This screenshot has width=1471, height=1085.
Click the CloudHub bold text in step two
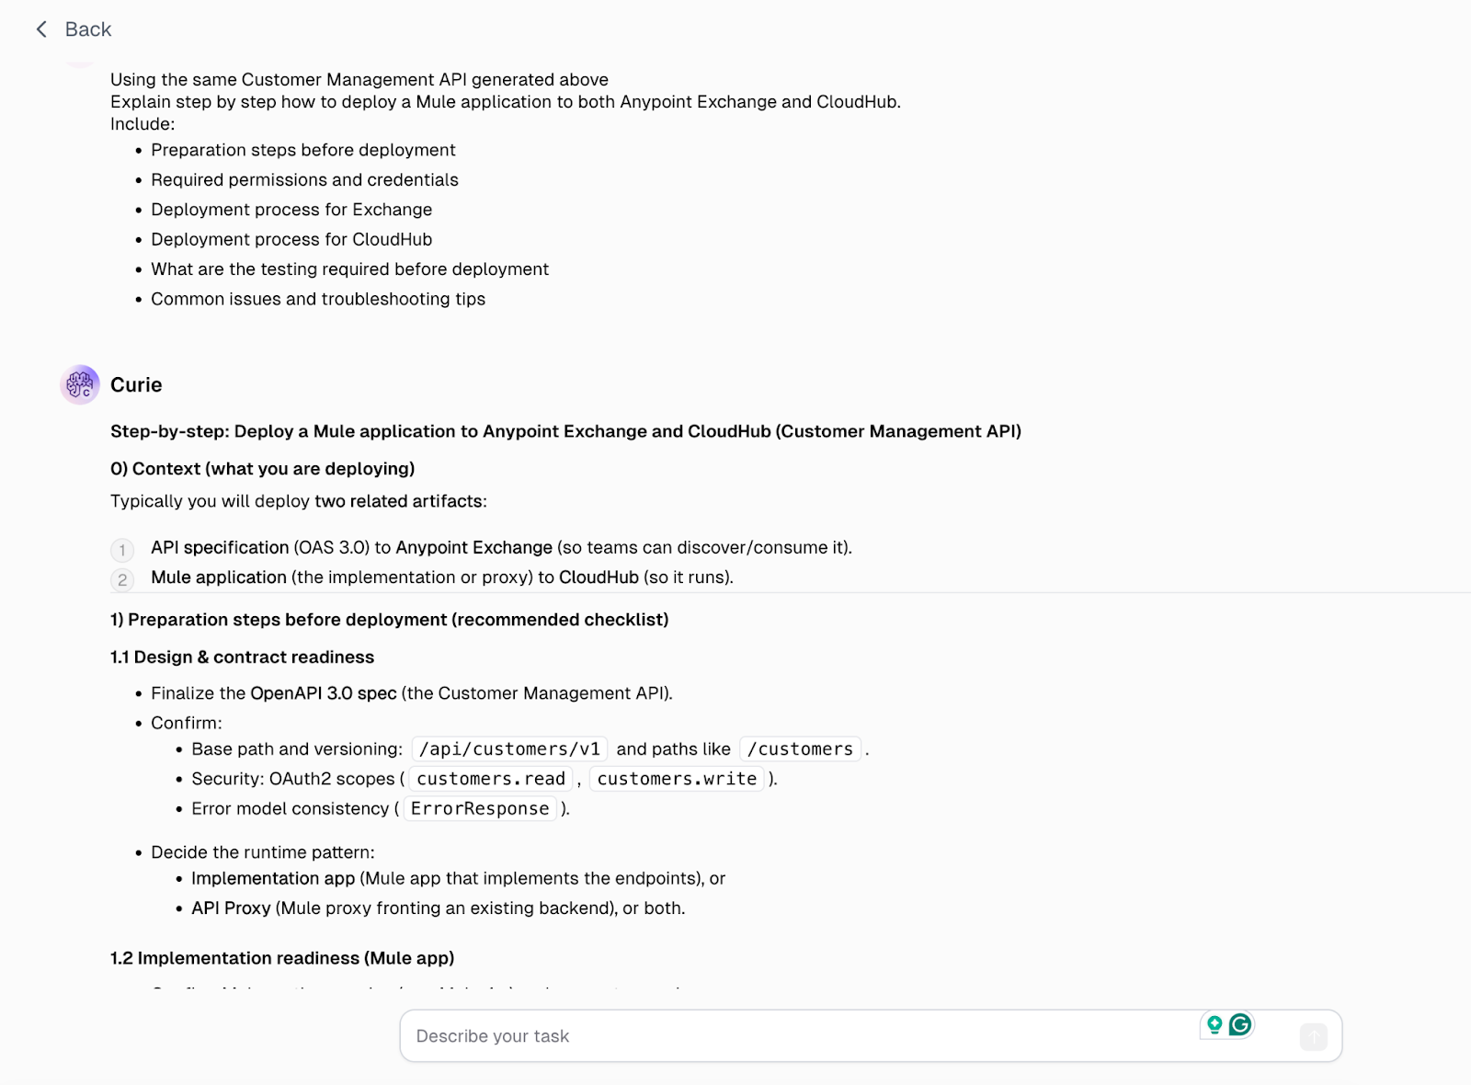pyautogui.click(x=599, y=577)
